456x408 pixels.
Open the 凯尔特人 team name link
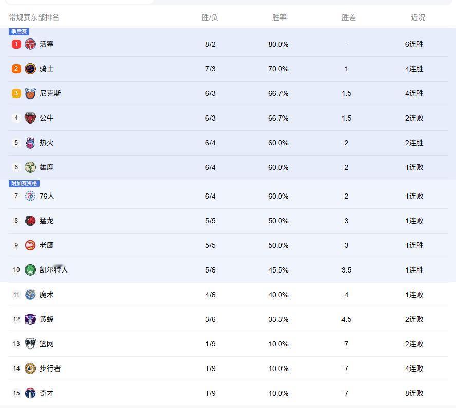[x=53, y=270]
